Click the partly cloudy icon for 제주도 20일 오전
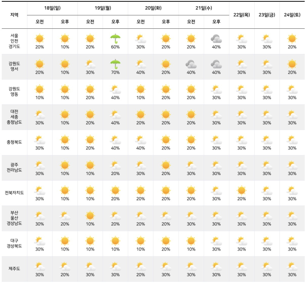The height and width of the screenshot is (283, 306). coord(140,266)
